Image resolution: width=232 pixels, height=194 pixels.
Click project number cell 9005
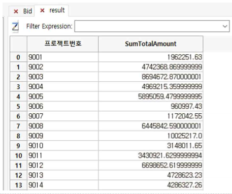pos(62,96)
